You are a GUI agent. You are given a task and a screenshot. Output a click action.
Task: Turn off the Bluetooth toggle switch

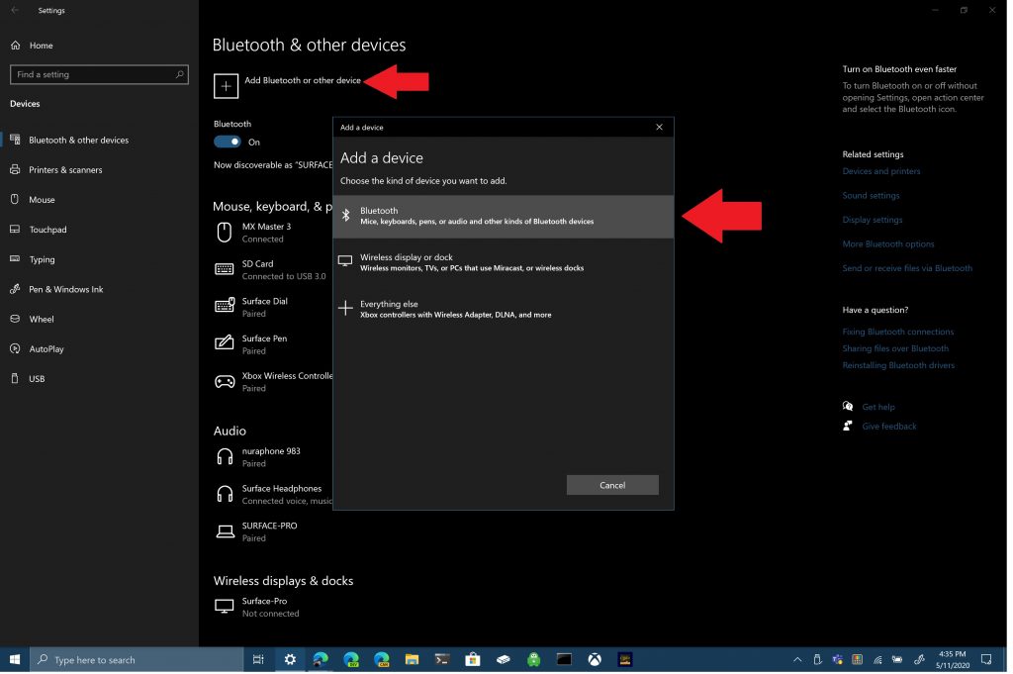229,143
